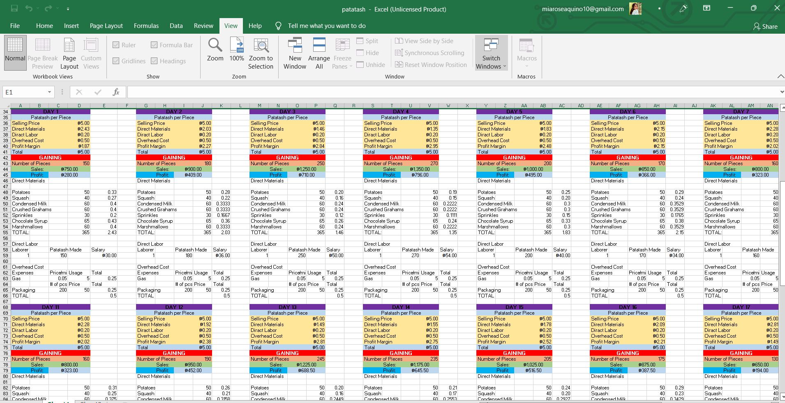Open the Help tab
785x403 pixels.
(255, 26)
